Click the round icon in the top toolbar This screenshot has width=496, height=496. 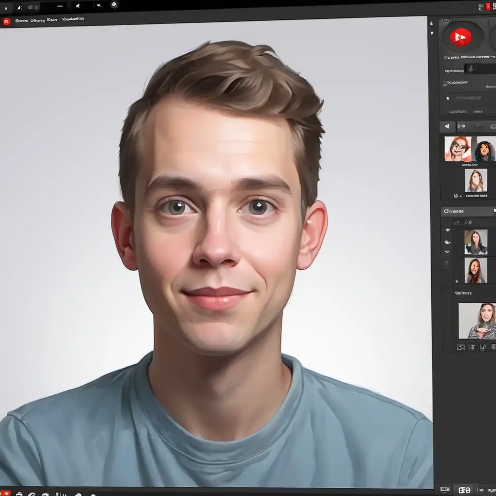[114, 5]
